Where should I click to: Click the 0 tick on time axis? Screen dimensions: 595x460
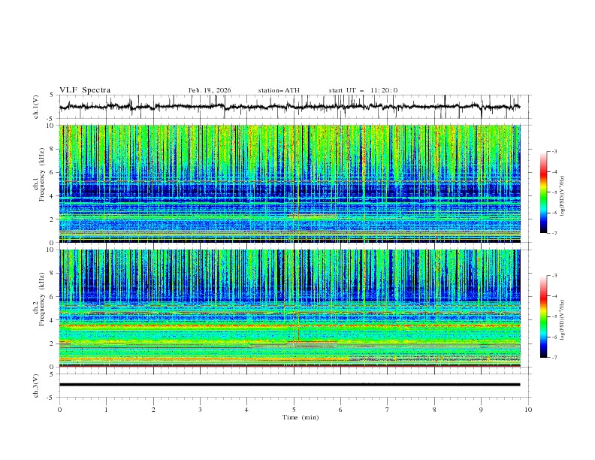pyautogui.click(x=59, y=410)
